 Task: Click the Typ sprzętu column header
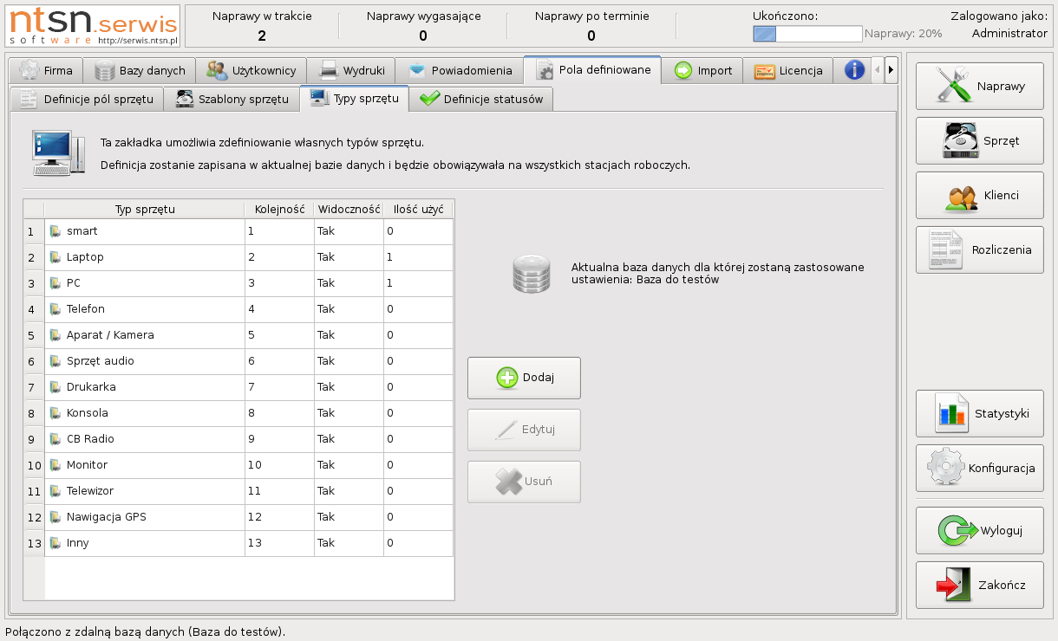pos(145,209)
